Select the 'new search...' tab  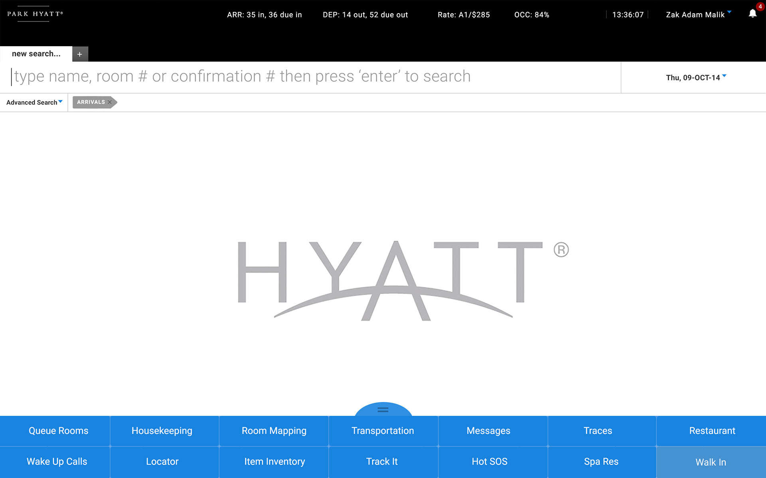pyautogui.click(x=36, y=54)
